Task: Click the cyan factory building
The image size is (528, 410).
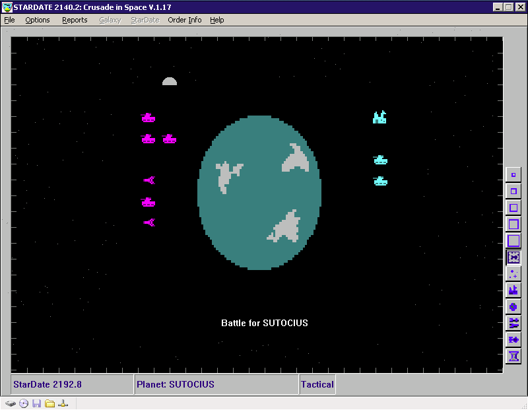Action: [379, 118]
